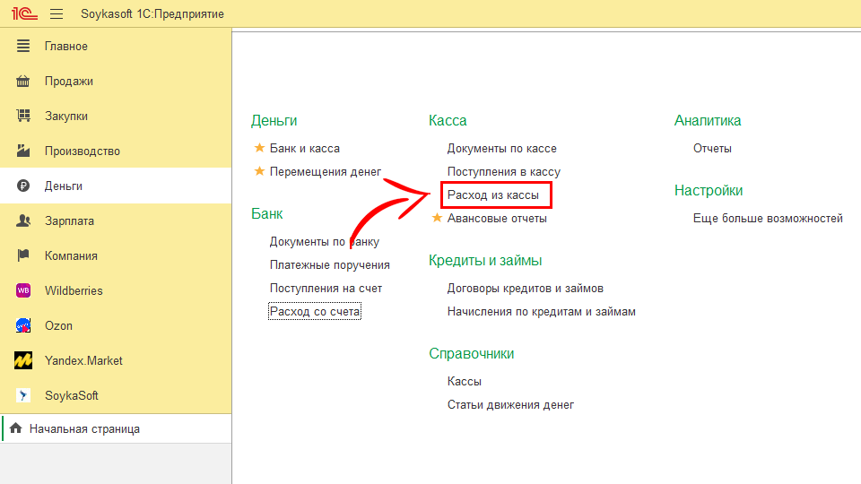
Task: Click the SoykaSoft bird icon
Action: 24,395
